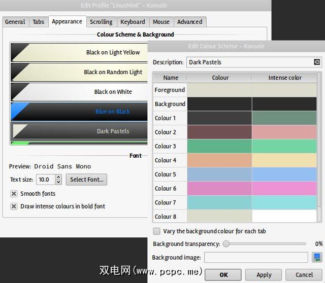Edit the Colour 3 intense green swatch
The width and height of the screenshot is (325, 283).
click(284, 146)
